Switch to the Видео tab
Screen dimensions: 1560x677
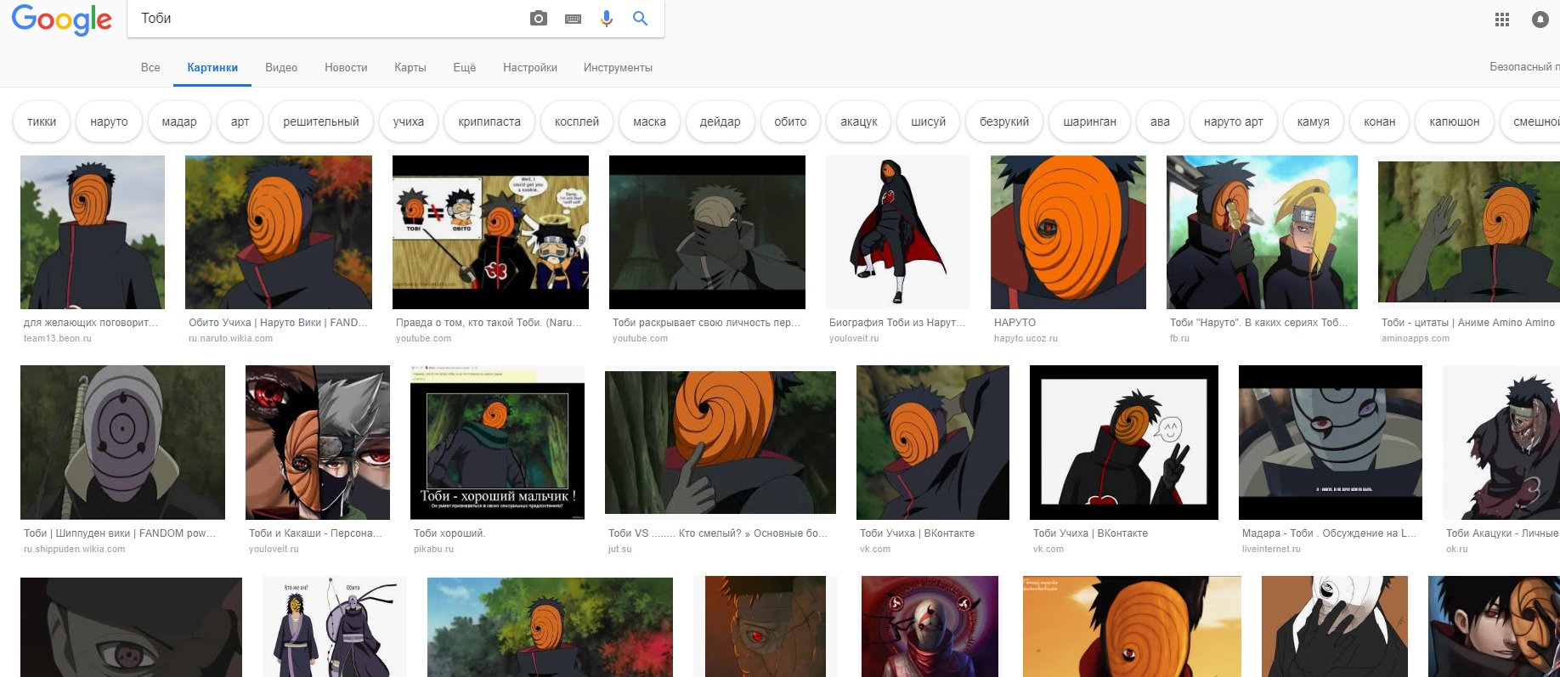pyautogui.click(x=280, y=68)
